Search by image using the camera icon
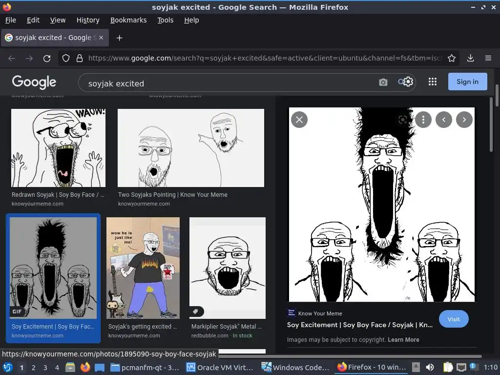Image resolution: width=500 pixels, height=375 pixels. pyautogui.click(x=383, y=82)
